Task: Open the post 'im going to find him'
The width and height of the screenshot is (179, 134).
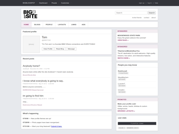Action: tap(33, 96)
